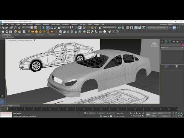Activate the Select and Move tool
Screen dimensions: 184x138
[x=48, y=28]
